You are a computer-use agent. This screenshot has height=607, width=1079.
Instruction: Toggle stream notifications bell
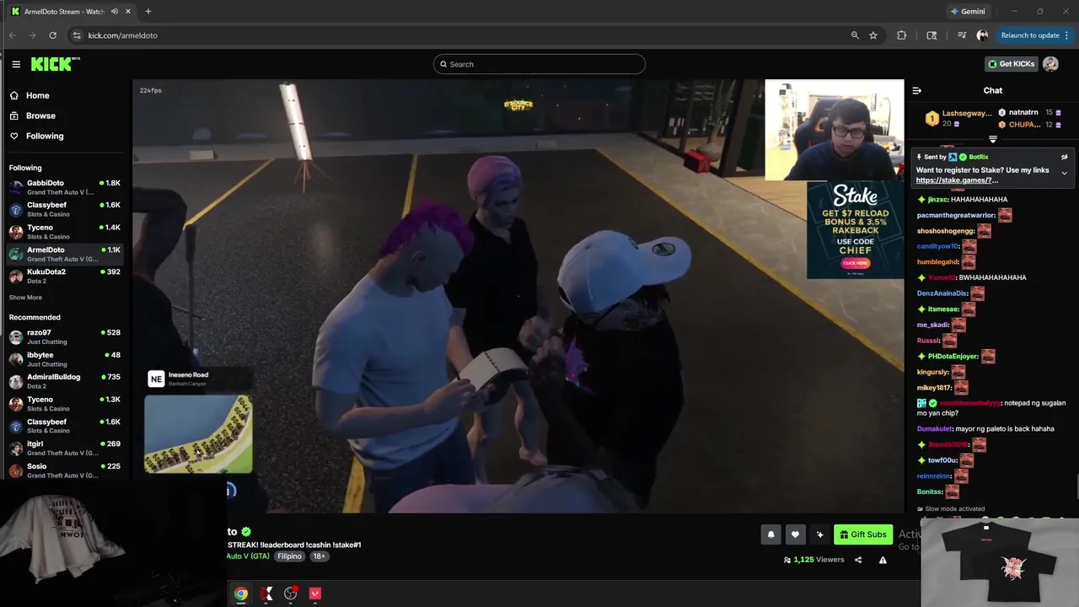(x=770, y=534)
